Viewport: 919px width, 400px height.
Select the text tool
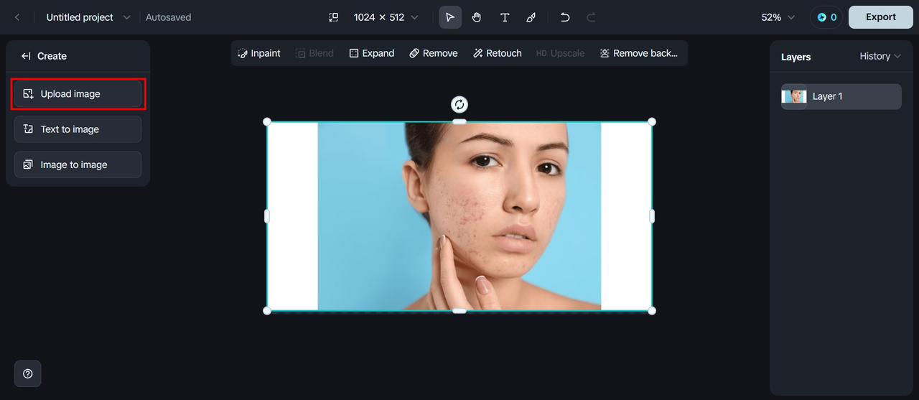tap(505, 17)
